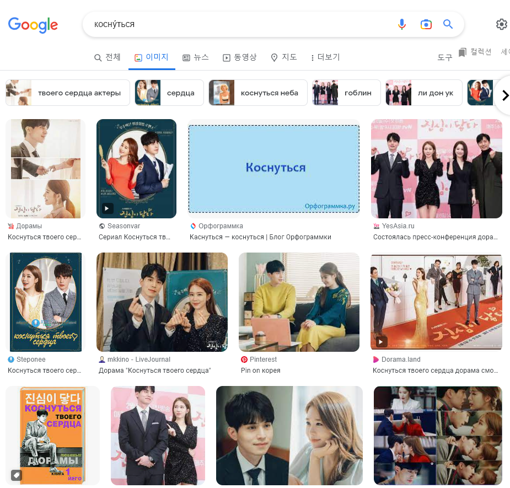510x488 pixels.
Task: Click the 'Дорамы' source name
Action: [x=29, y=226]
